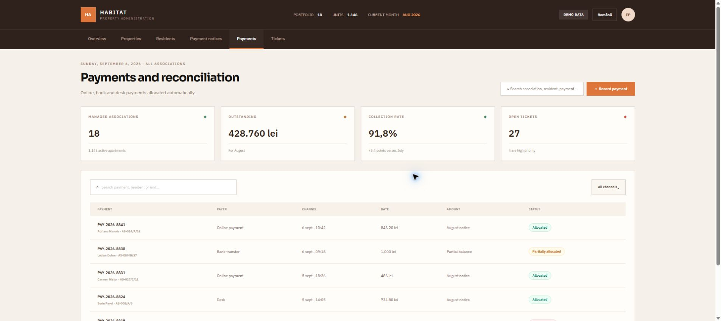Open payment PAY-2026-8841

click(x=111, y=224)
